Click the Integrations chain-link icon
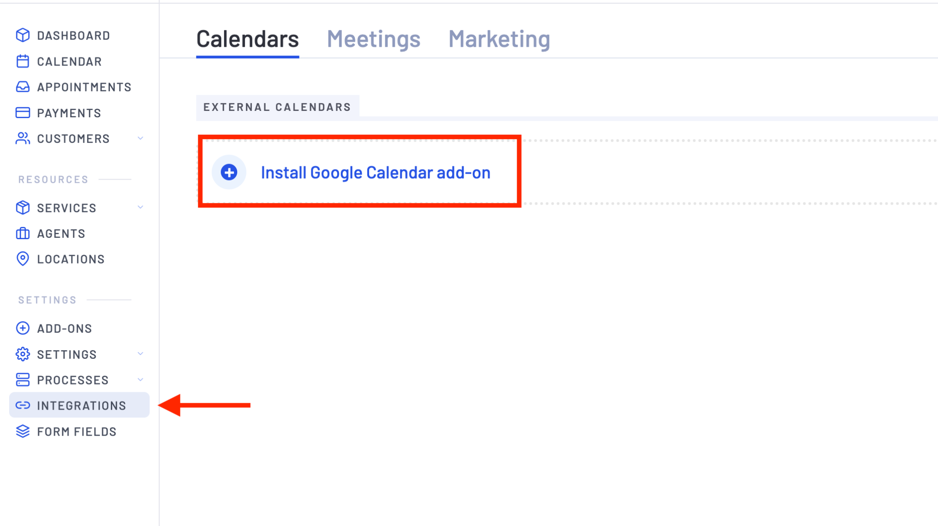The image size is (938, 526). pyautogui.click(x=22, y=405)
